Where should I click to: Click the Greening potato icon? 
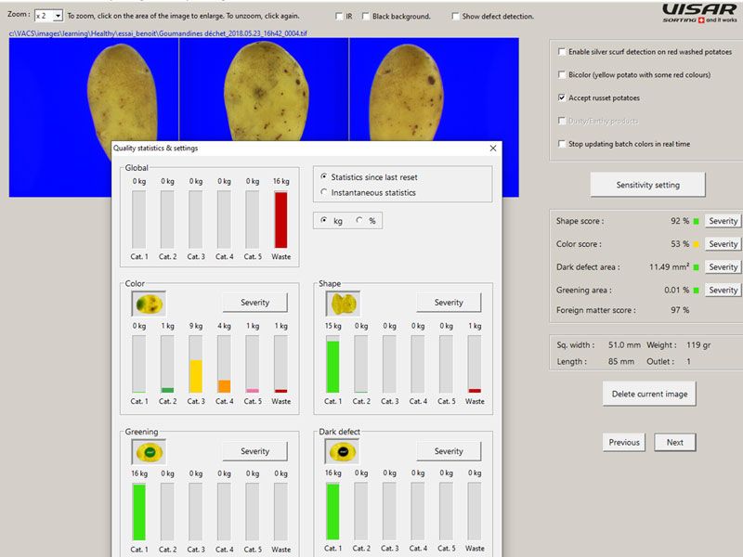149,451
